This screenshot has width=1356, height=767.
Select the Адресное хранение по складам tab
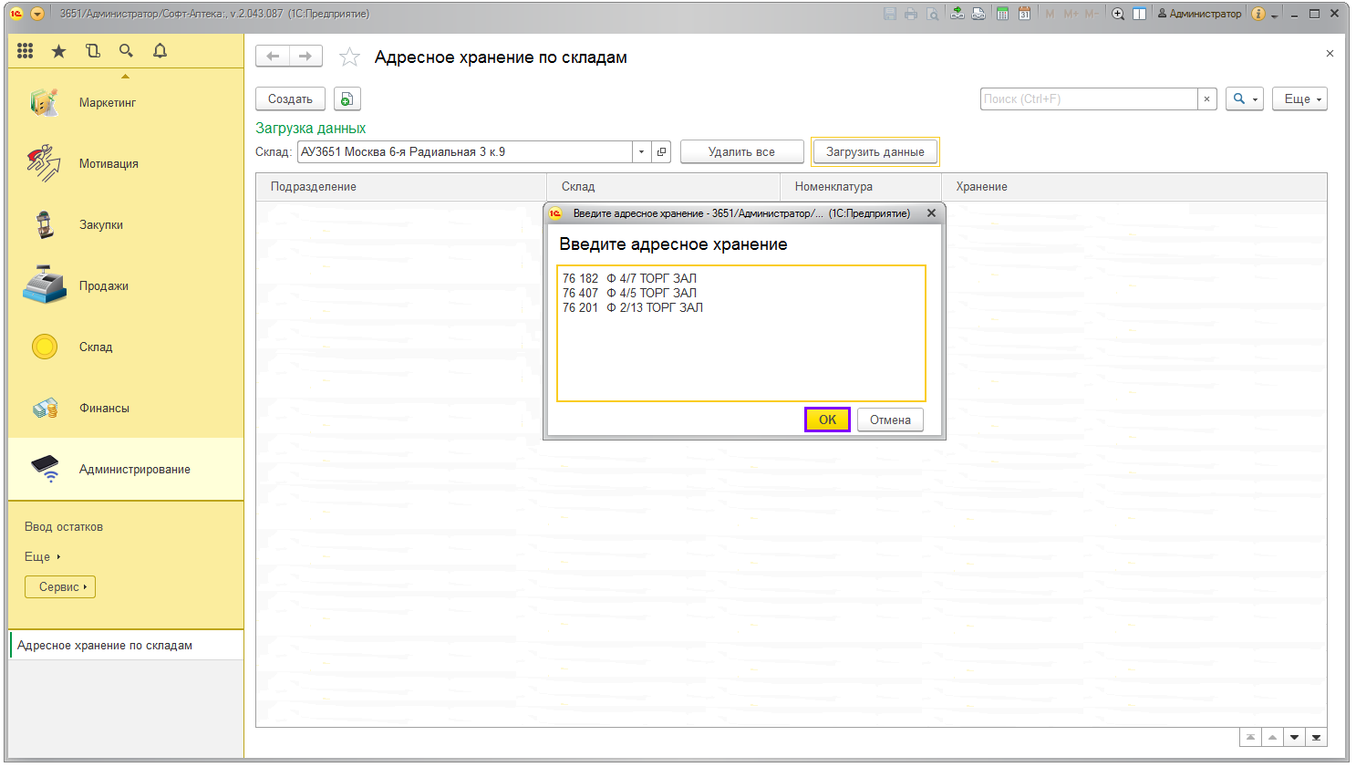(105, 645)
